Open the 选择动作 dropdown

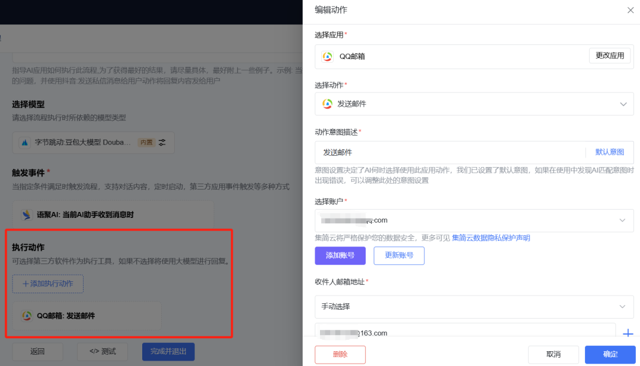tap(474, 104)
